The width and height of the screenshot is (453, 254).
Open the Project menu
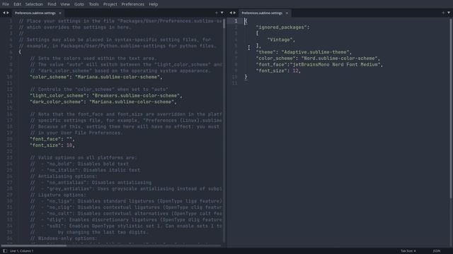coord(110,4)
